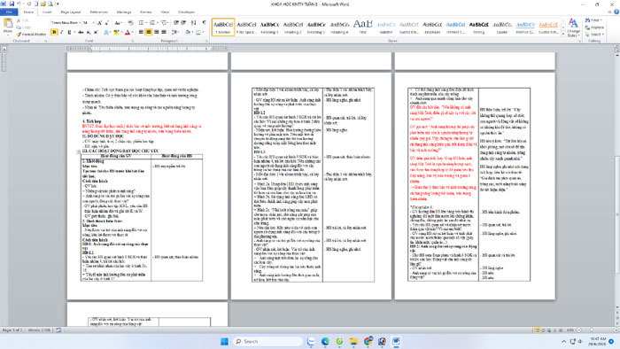Expand the Styles gallery more arrow
This screenshot has height=349, width=620.
click(x=563, y=35)
